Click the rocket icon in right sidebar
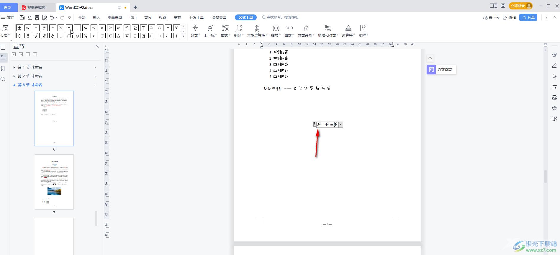 [x=554, y=55]
